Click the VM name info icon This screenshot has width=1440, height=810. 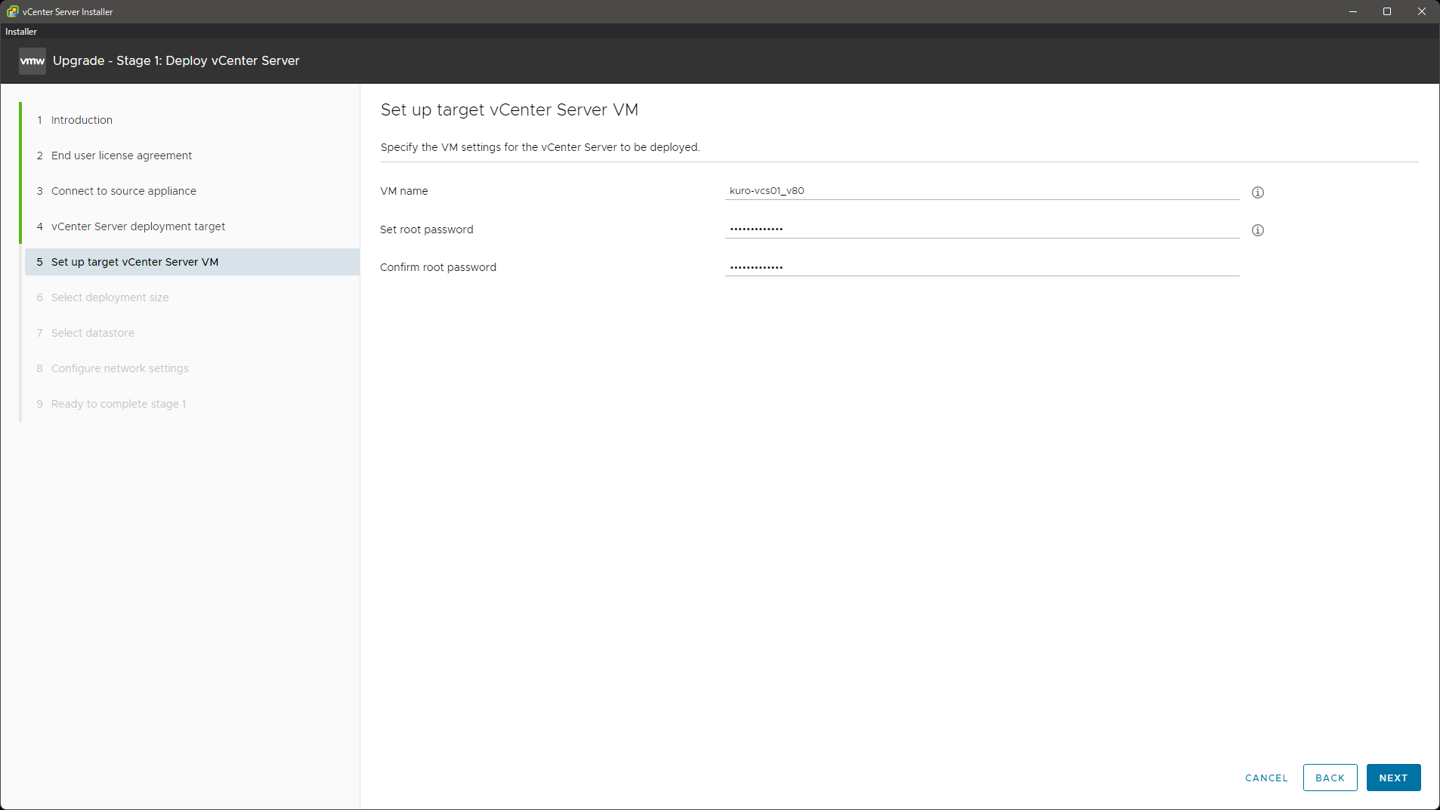[x=1257, y=192]
